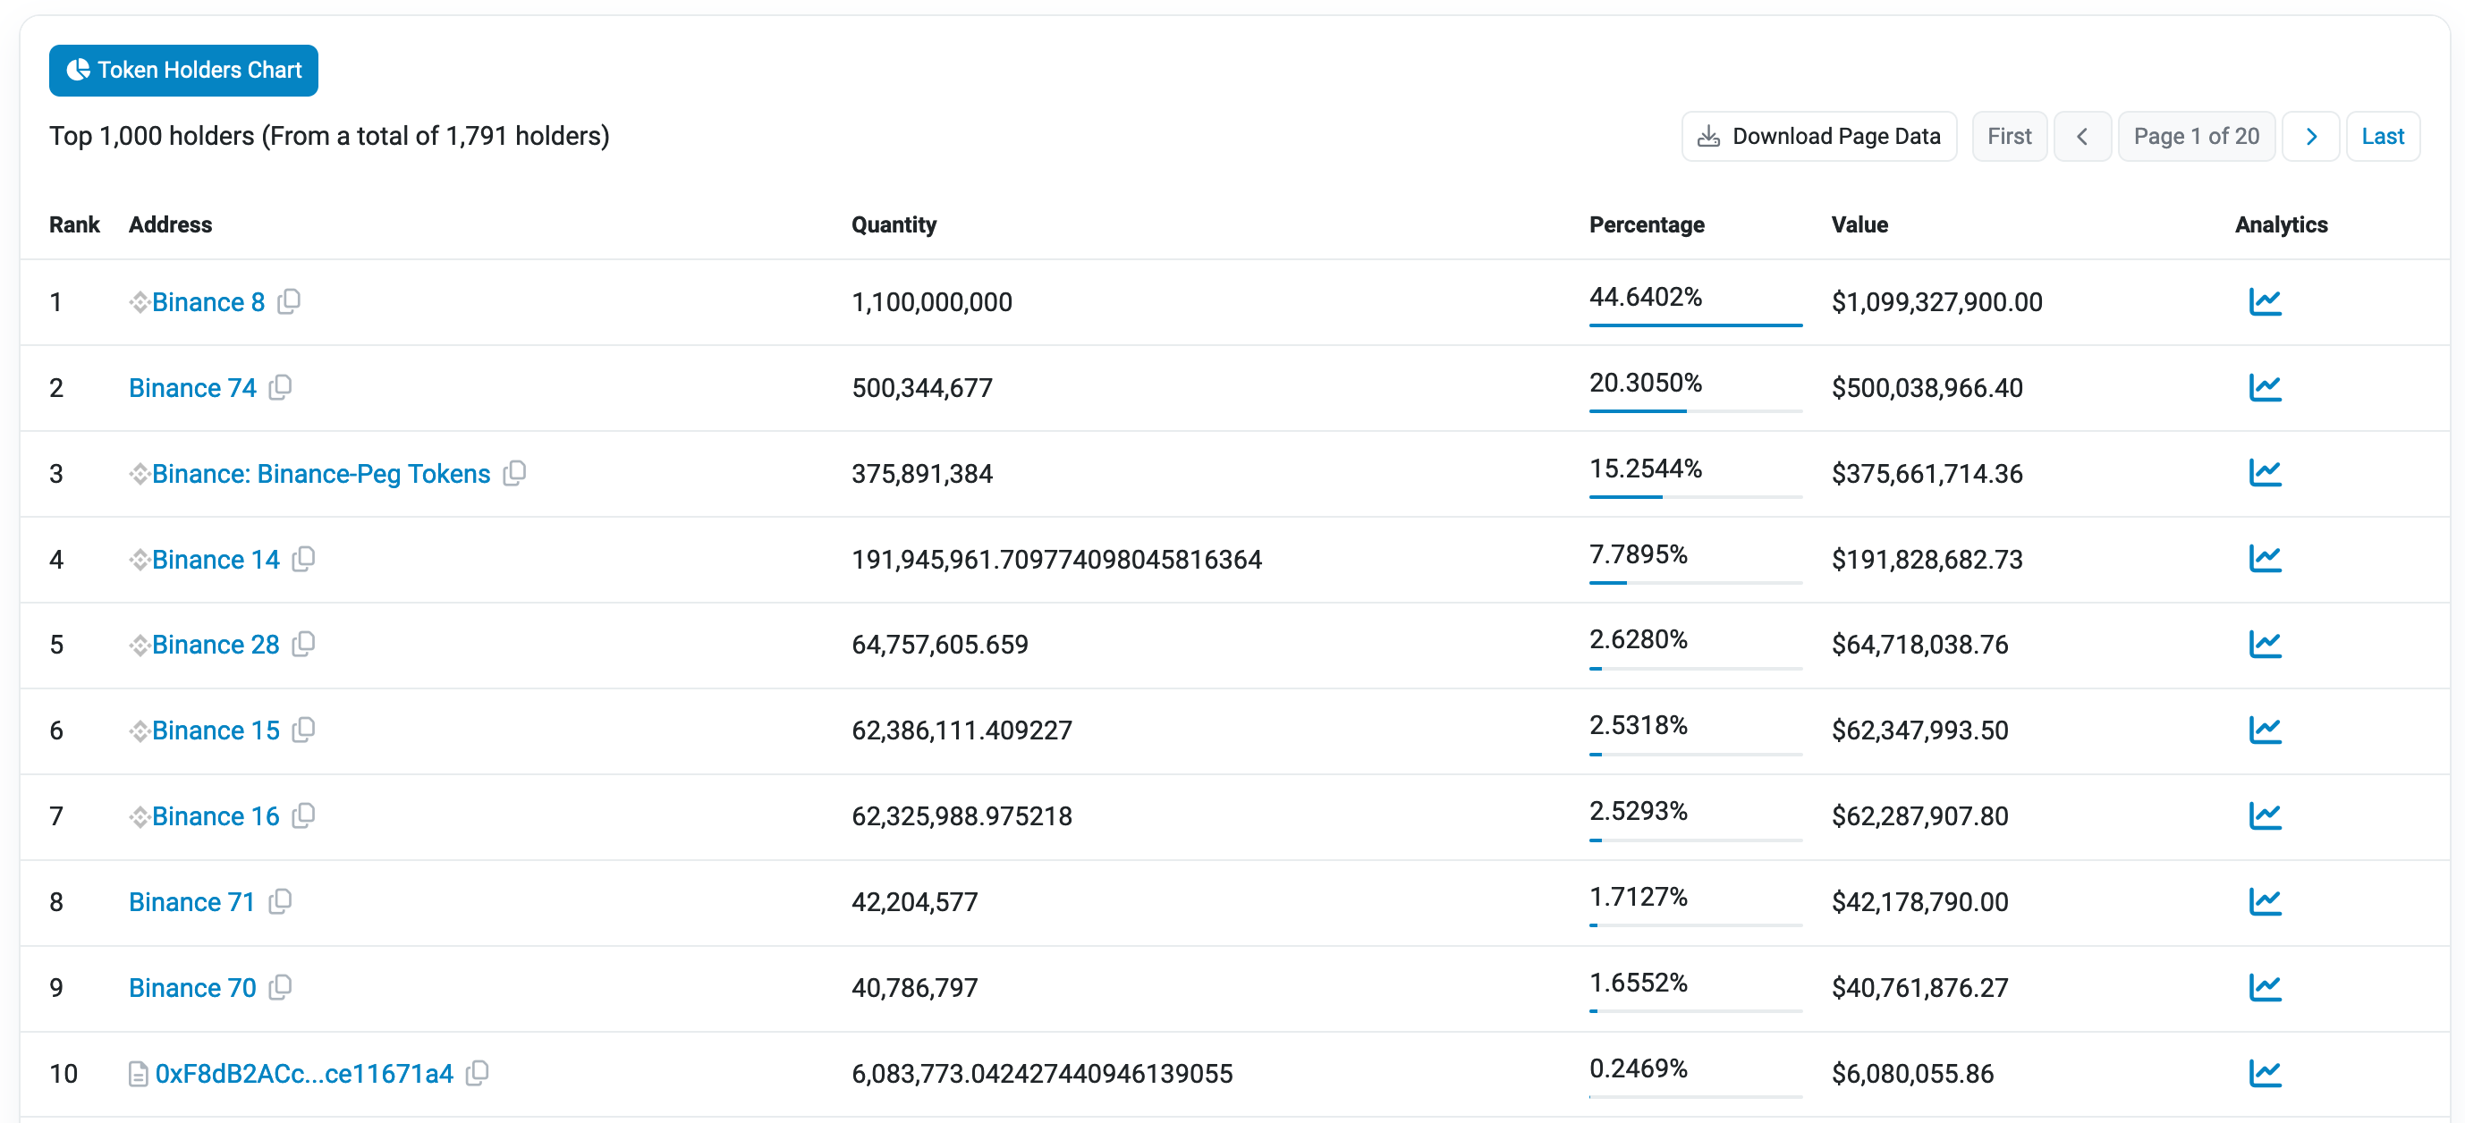Image resolution: width=2465 pixels, height=1123 pixels.
Task: Copy Binance 70 address
Action: (x=280, y=986)
